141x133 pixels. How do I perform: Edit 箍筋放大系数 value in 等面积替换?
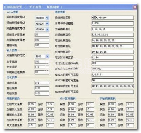(32, 115)
